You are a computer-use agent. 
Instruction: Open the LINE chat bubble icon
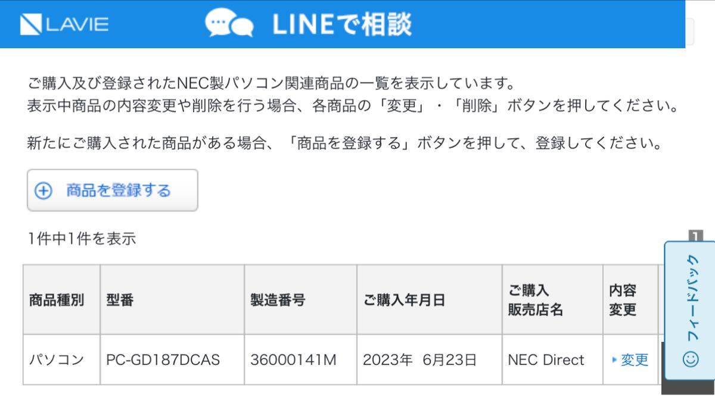click(x=229, y=24)
